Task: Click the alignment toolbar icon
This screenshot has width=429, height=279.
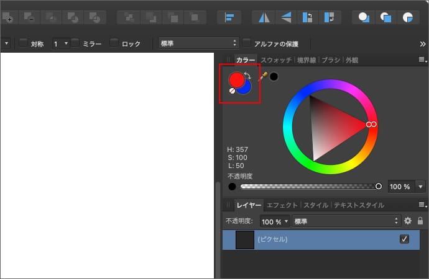Action: [x=229, y=17]
